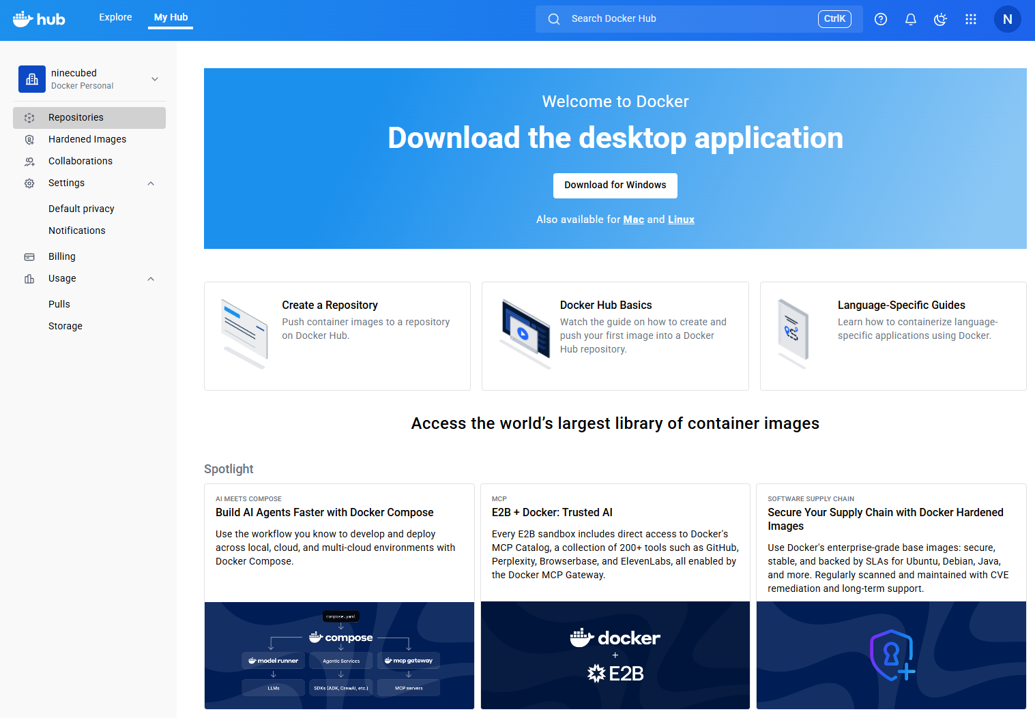Open the apps grid menu icon
Image resolution: width=1035 pixels, height=718 pixels.
pos(971,19)
